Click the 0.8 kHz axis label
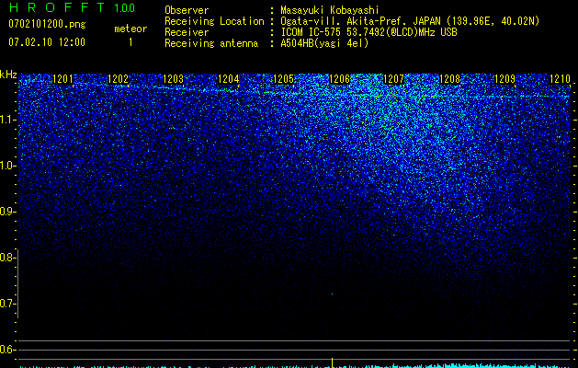Viewport: 578px width, 368px height. tap(7, 258)
